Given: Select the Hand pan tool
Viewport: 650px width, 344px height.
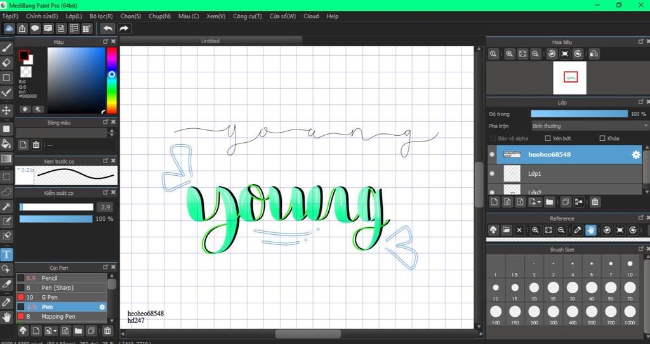Looking at the screenshot, I should pyautogui.click(x=6, y=317).
